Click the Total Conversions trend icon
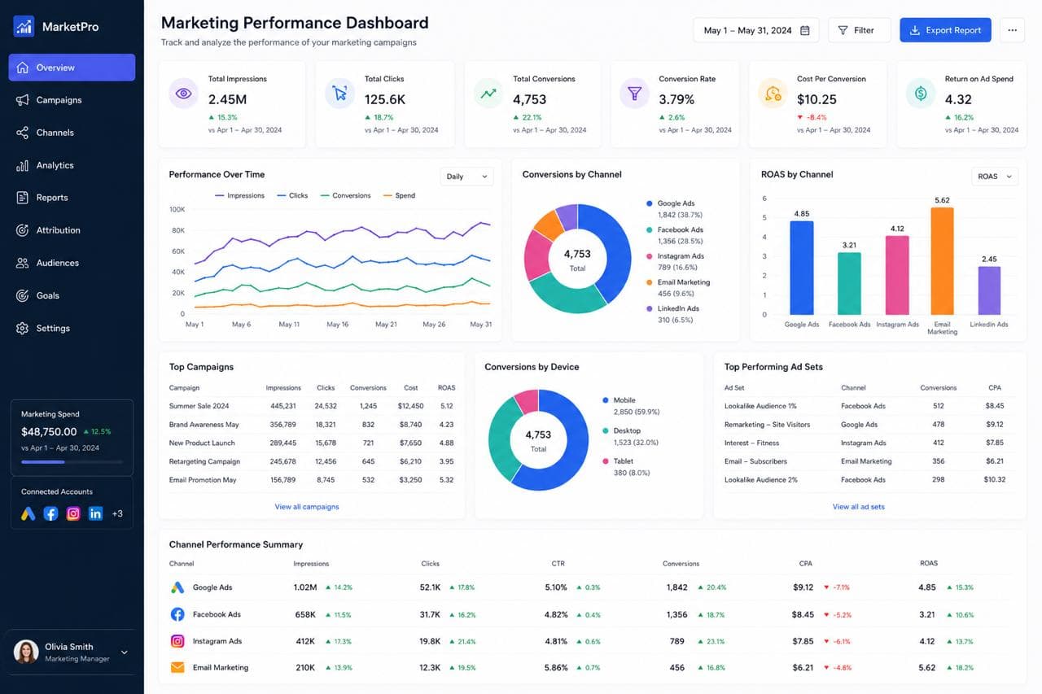Viewport: 1042px width, 694px height. [x=488, y=94]
